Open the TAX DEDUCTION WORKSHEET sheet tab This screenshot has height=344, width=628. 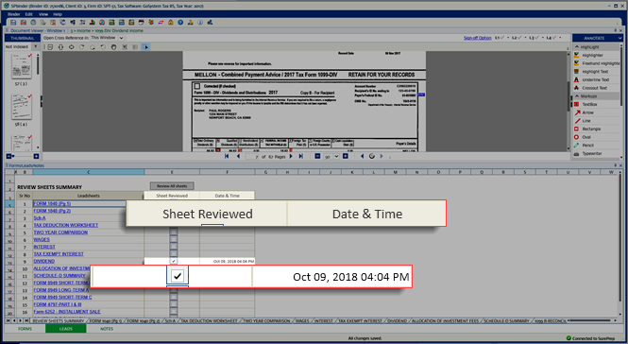tap(209, 321)
